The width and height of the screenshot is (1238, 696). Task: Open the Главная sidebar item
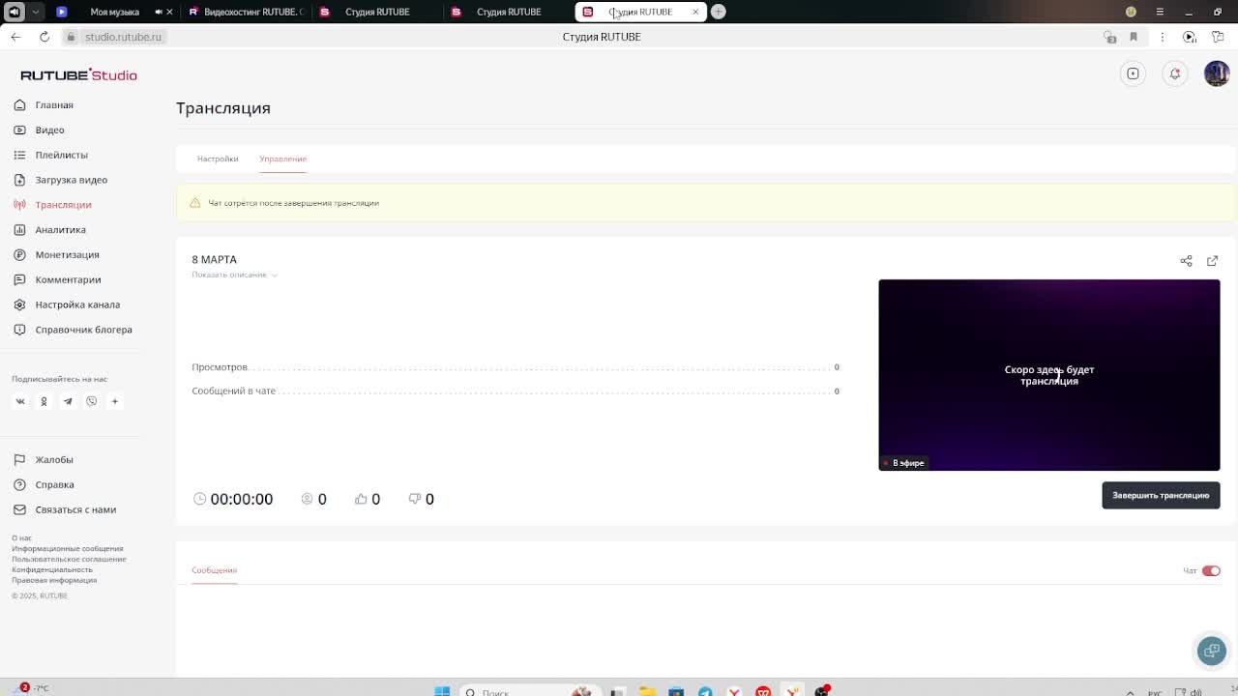click(x=44, y=104)
